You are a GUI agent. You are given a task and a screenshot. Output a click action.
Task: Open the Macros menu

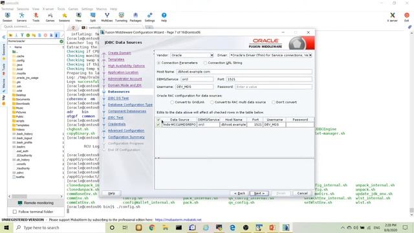tap(102, 8)
